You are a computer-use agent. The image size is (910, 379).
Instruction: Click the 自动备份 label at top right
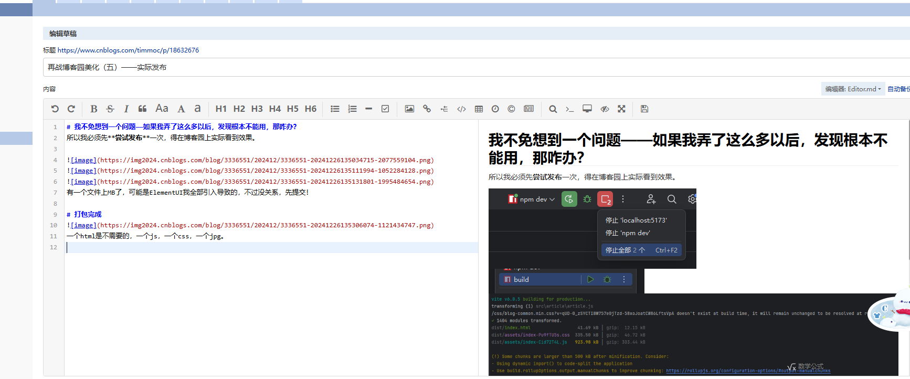(x=898, y=89)
